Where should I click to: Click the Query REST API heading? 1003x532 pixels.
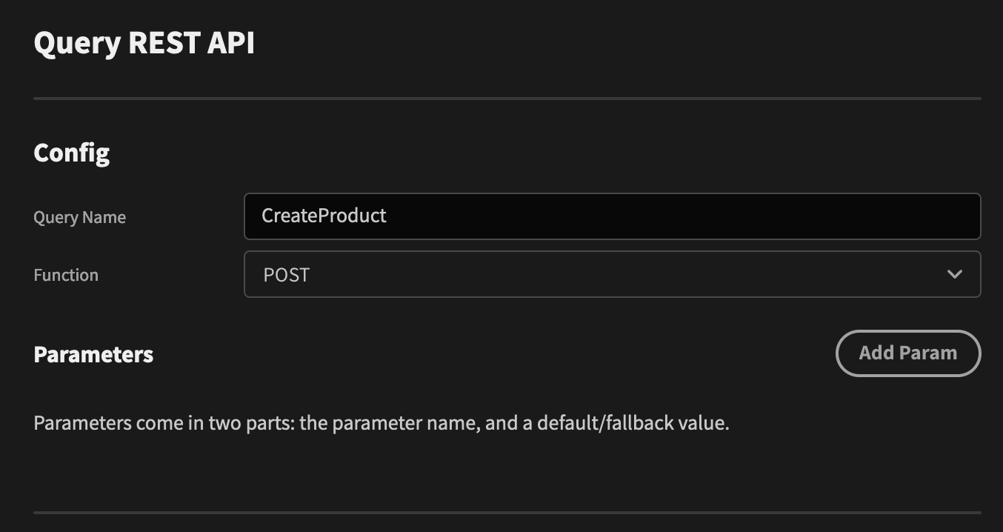144,42
